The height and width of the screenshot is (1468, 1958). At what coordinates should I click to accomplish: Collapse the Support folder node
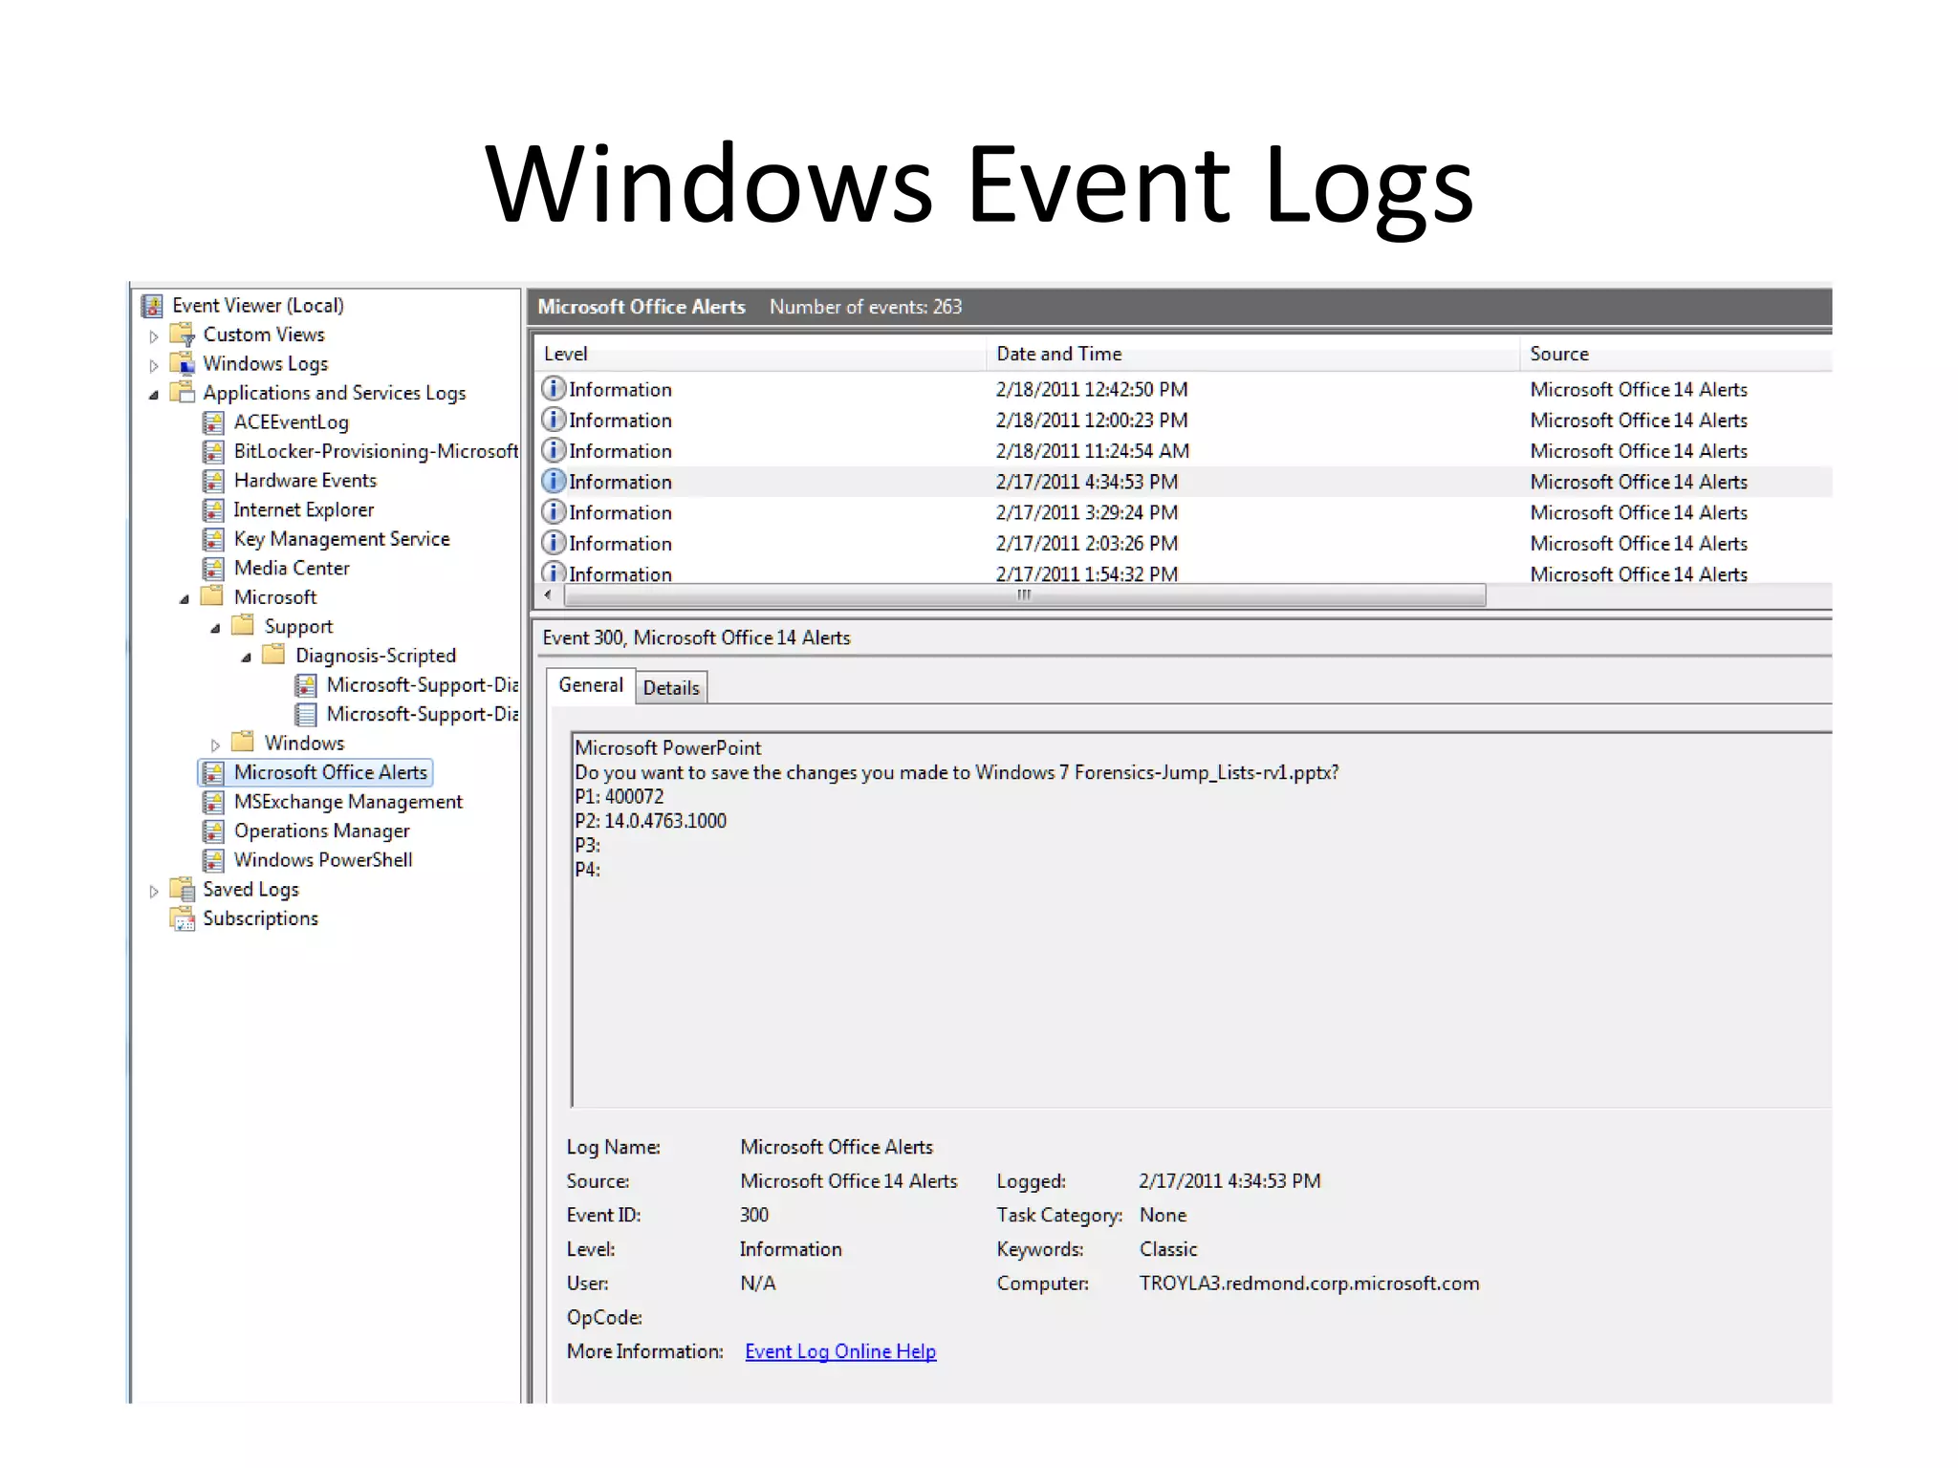pyautogui.click(x=216, y=628)
